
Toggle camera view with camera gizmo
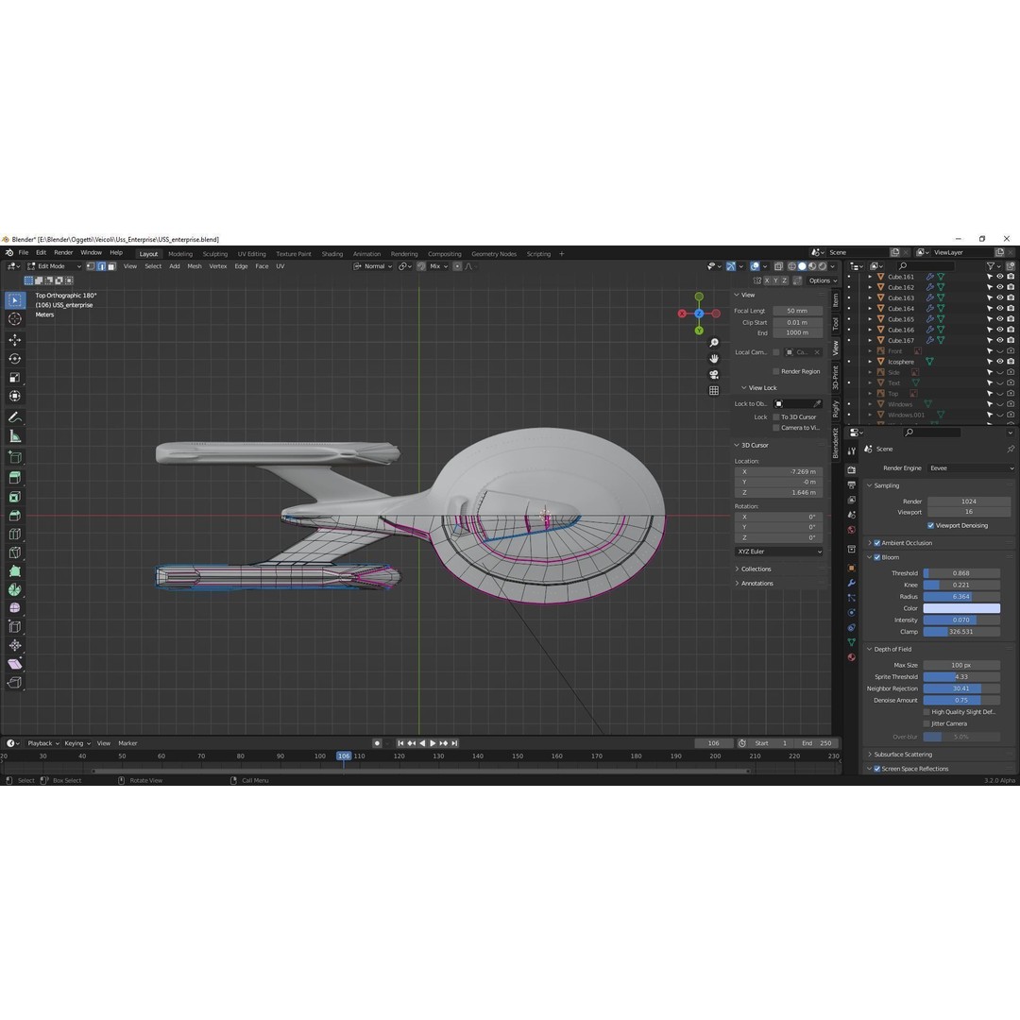pyautogui.click(x=714, y=375)
